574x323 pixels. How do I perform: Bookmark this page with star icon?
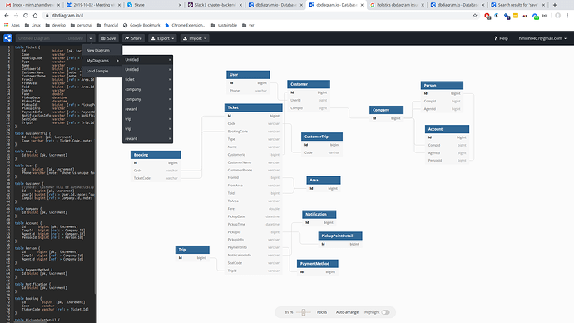(x=475, y=16)
